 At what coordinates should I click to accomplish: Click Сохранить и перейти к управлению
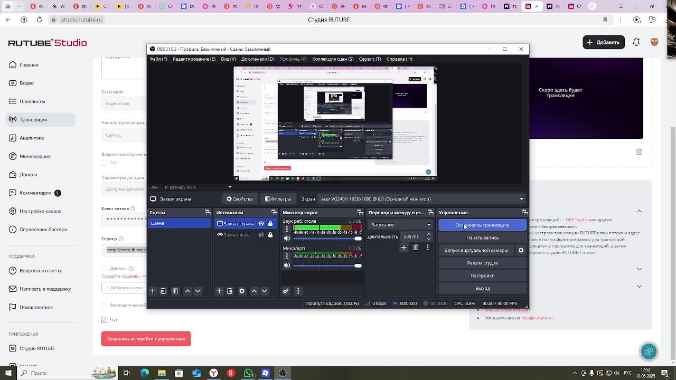pos(146,339)
